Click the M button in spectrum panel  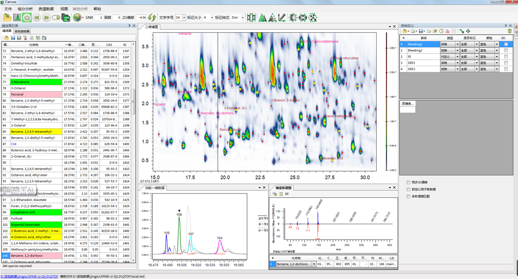287,194
